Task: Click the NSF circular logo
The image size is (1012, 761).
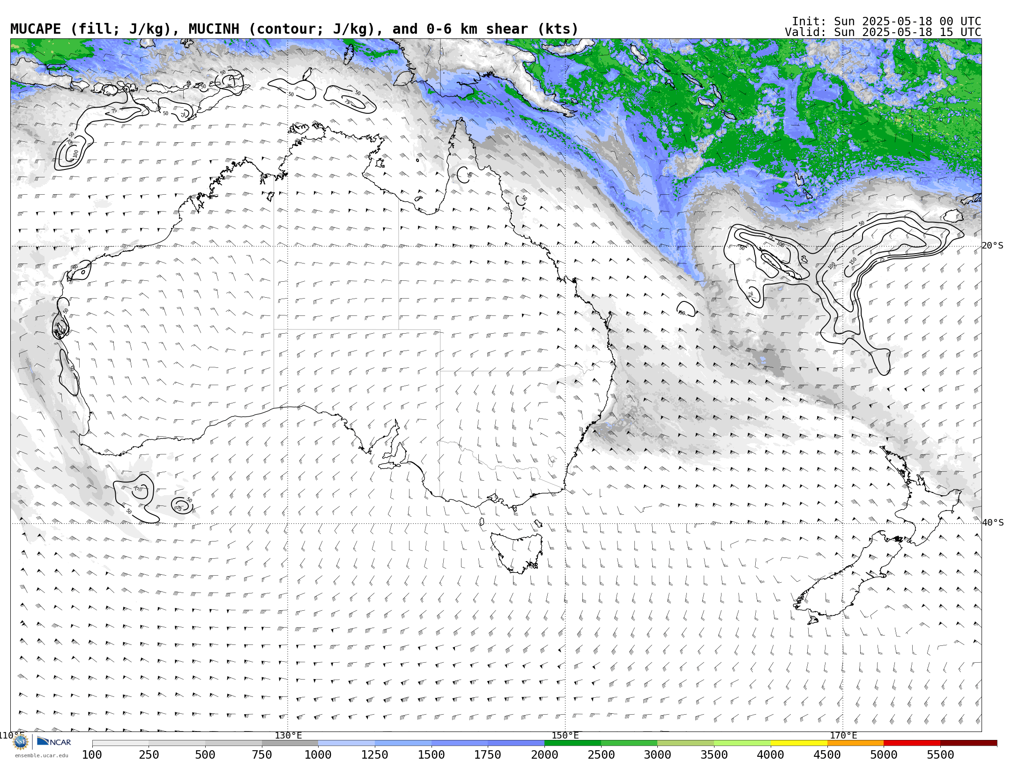Action: tap(21, 742)
